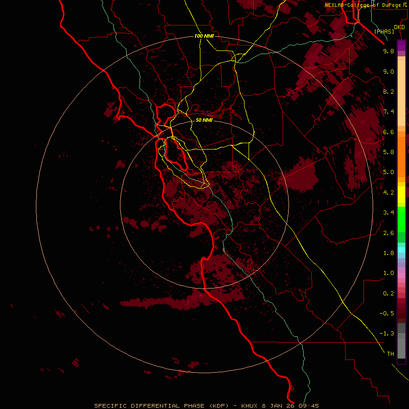Click the 1.0 value on the scale
Viewport: 409px width, 409px height.
[x=389, y=273]
